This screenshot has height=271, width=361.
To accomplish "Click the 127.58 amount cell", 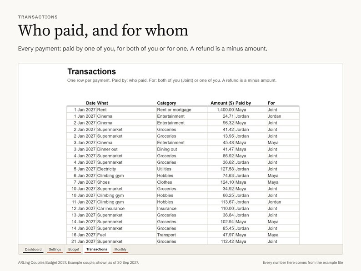I will 221,169.
